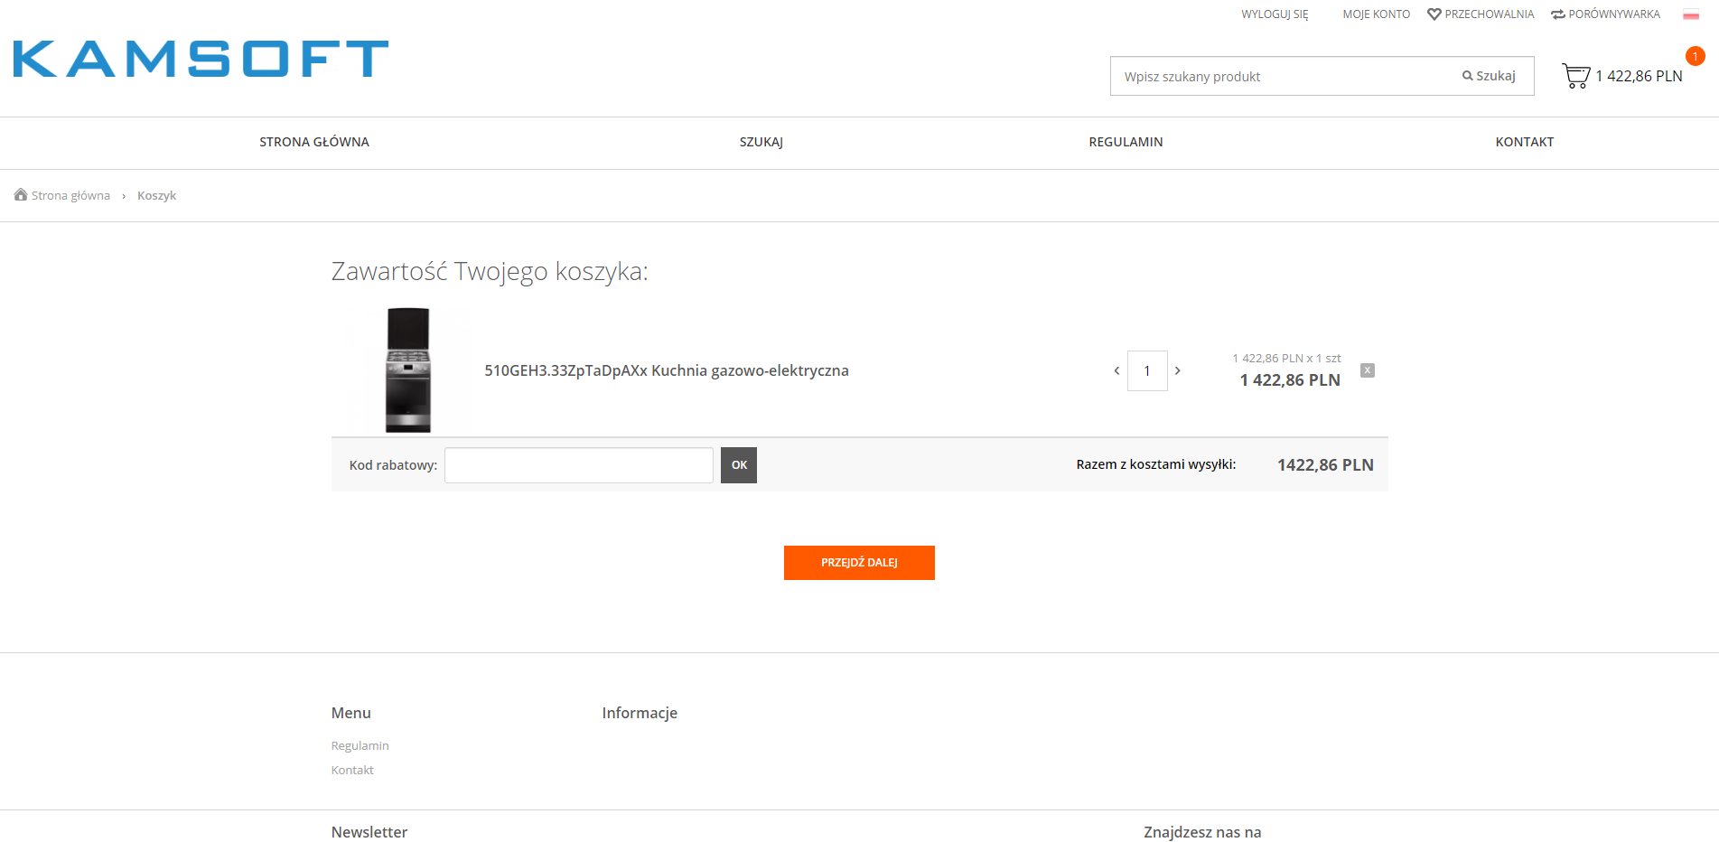Click the Polish flag language icon
This screenshot has width=1719, height=842.
coord(1691,14)
